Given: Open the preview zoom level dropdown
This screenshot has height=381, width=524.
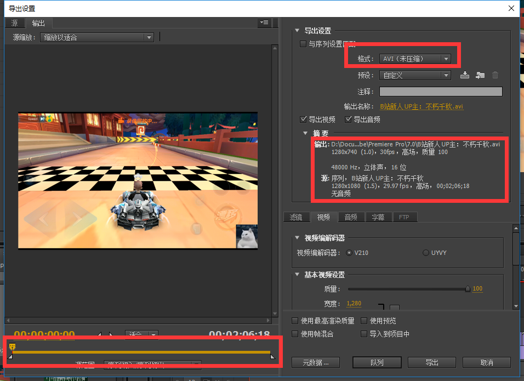Looking at the screenshot, I should 142,334.
